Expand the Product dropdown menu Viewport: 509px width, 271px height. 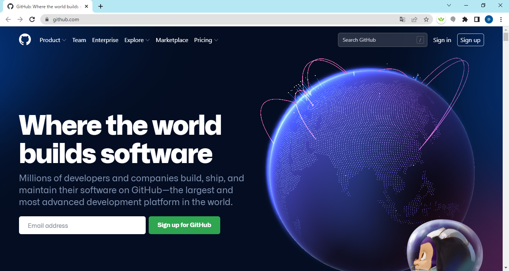pos(53,40)
